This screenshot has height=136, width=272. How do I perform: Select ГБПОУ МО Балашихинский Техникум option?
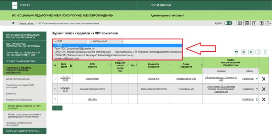pos(118,55)
